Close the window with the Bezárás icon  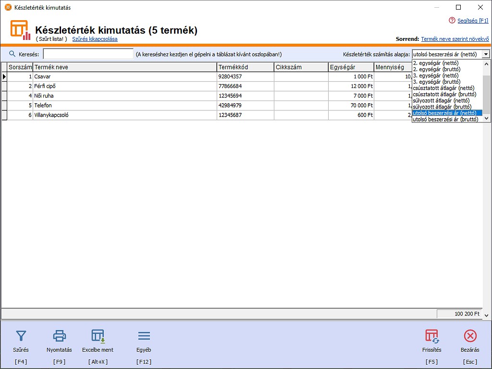tap(470, 336)
